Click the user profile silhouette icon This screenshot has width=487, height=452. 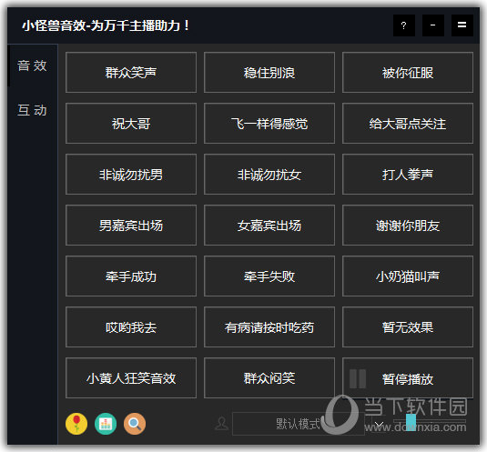[x=221, y=424]
